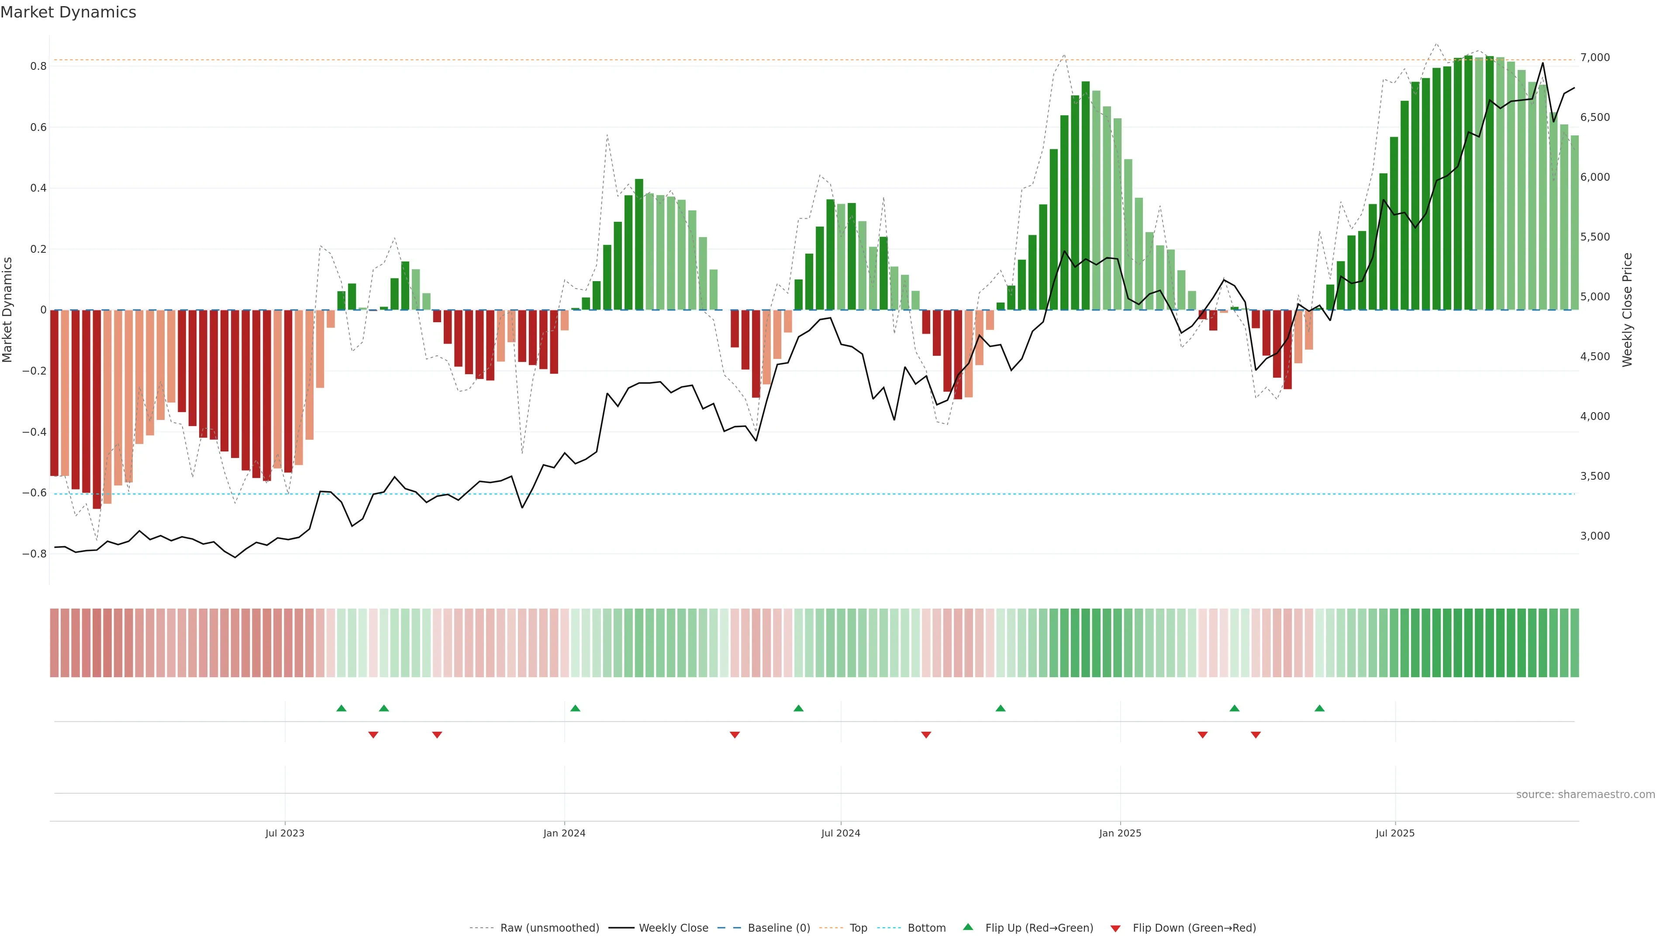Click the first green flip-up triangle marker
Image resolution: width=1677 pixels, height=943 pixels.
341,708
